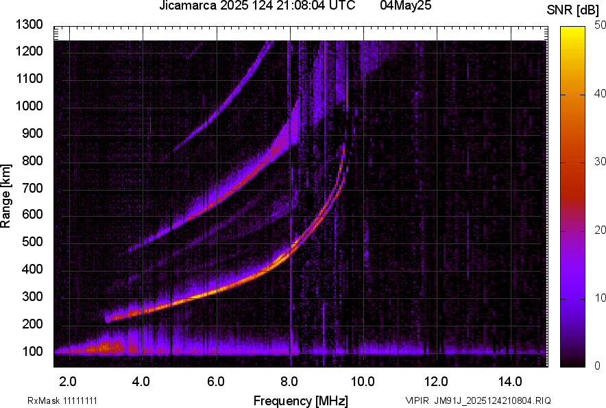Image resolution: width=606 pixels, height=408 pixels.
Task: Click the start of the F trace near 3 MHz, 215 km
Action: (x=108, y=319)
